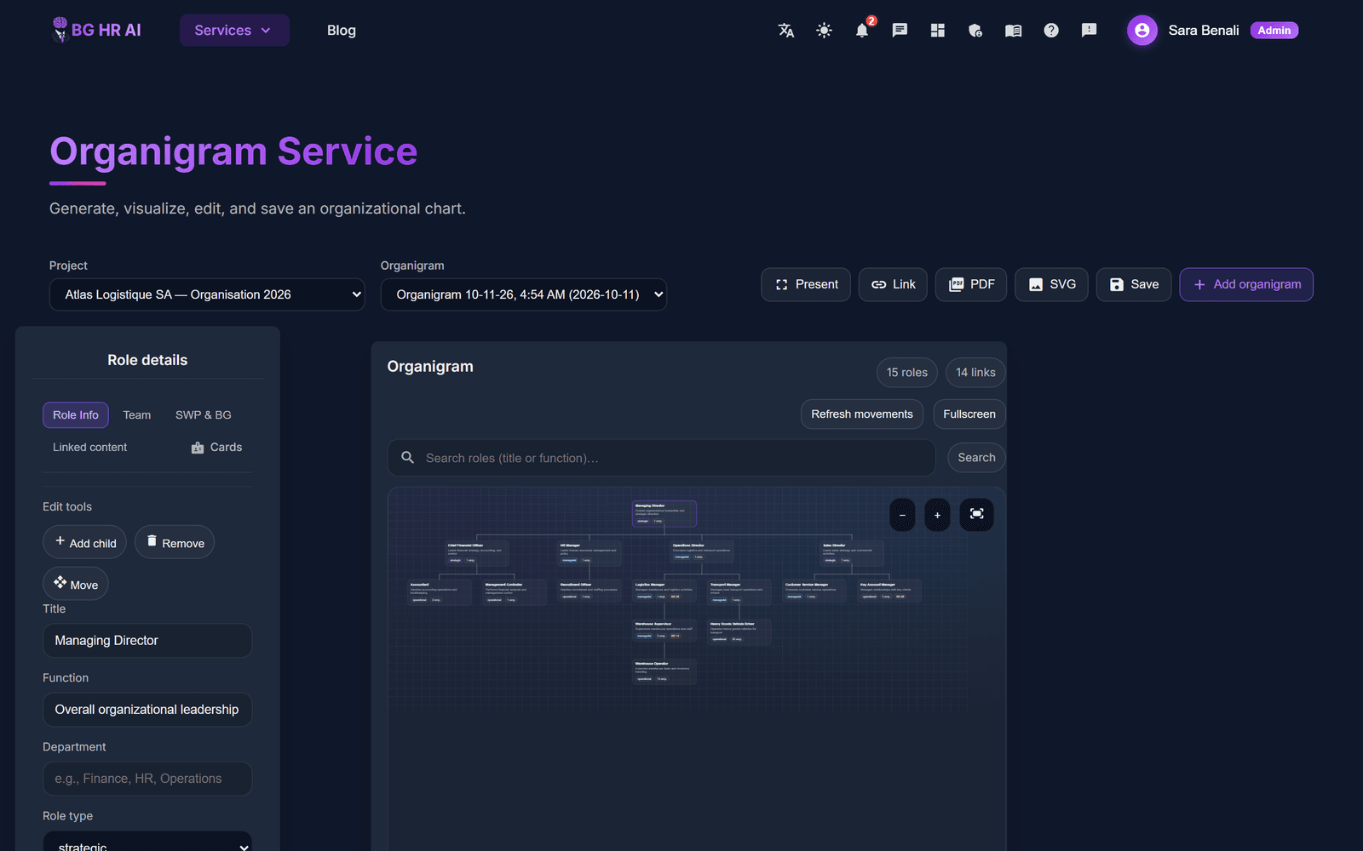Switch to the Role Info tab
Viewport: 1363px width, 851px height.
click(x=76, y=415)
